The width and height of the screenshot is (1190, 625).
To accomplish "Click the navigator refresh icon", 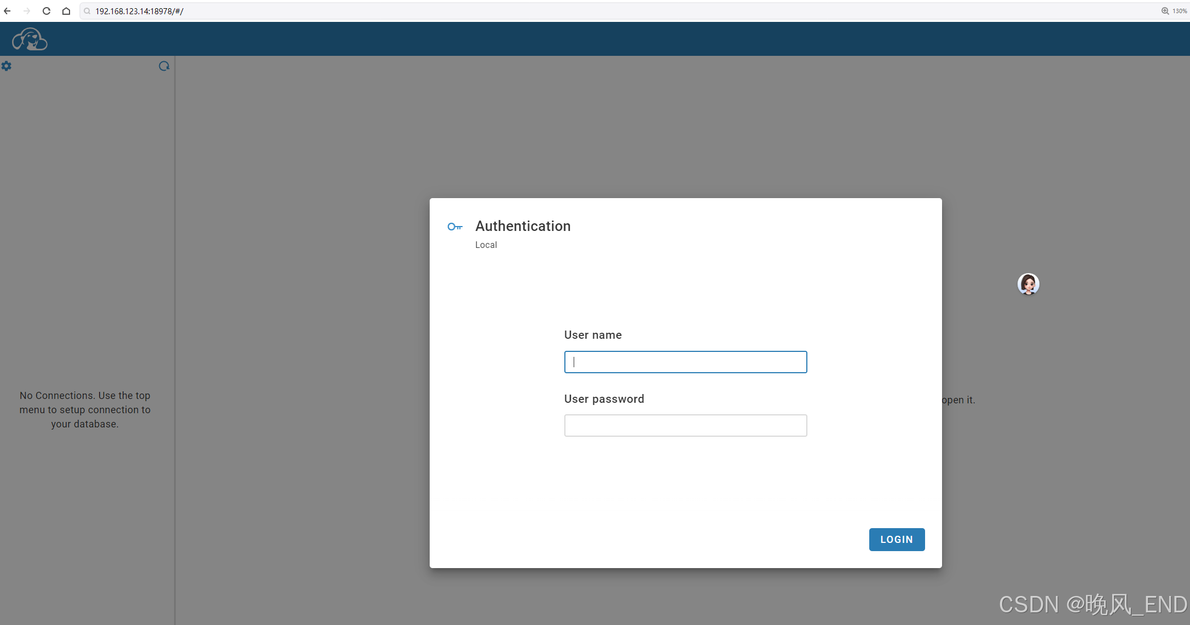I will [164, 66].
